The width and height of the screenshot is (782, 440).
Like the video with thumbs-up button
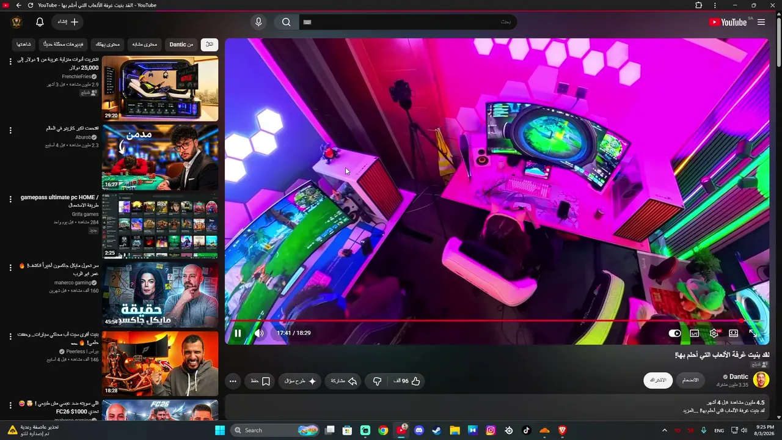click(x=406, y=381)
